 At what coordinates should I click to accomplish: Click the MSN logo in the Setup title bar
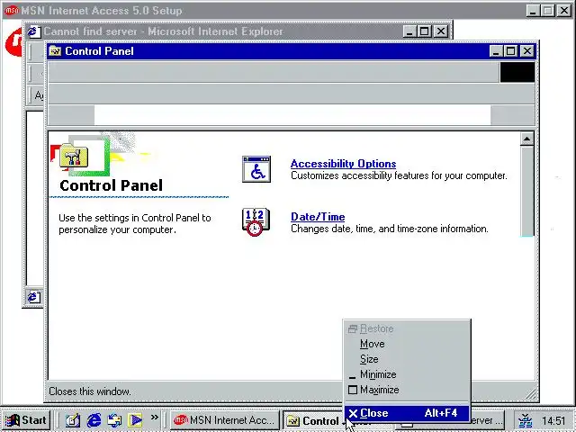click(x=12, y=11)
